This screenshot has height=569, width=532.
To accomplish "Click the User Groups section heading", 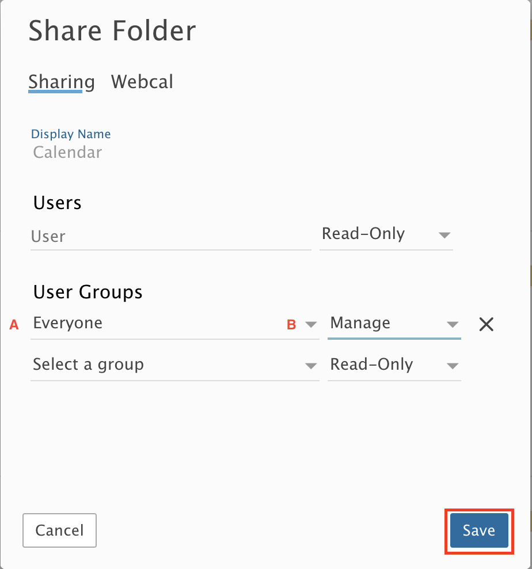I will (88, 292).
